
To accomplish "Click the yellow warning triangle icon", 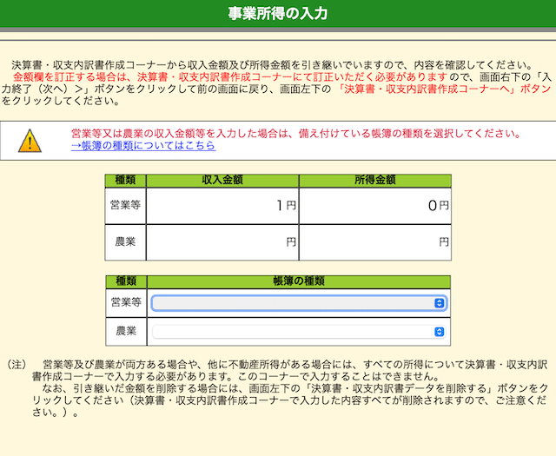I will 30,141.
